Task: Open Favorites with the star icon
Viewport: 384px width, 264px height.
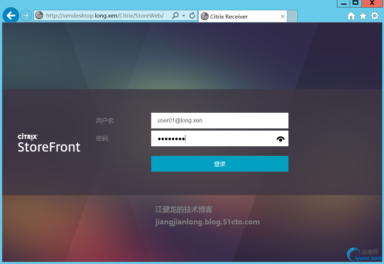Action: click(363, 16)
